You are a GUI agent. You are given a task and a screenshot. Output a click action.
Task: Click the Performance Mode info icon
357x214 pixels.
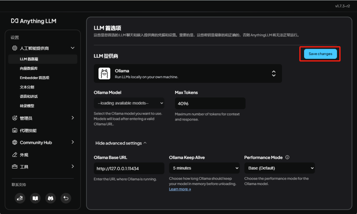[x=287, y=157]
